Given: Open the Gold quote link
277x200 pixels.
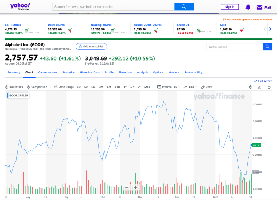Looking at the screenshot, I should (x=223, y=25).
